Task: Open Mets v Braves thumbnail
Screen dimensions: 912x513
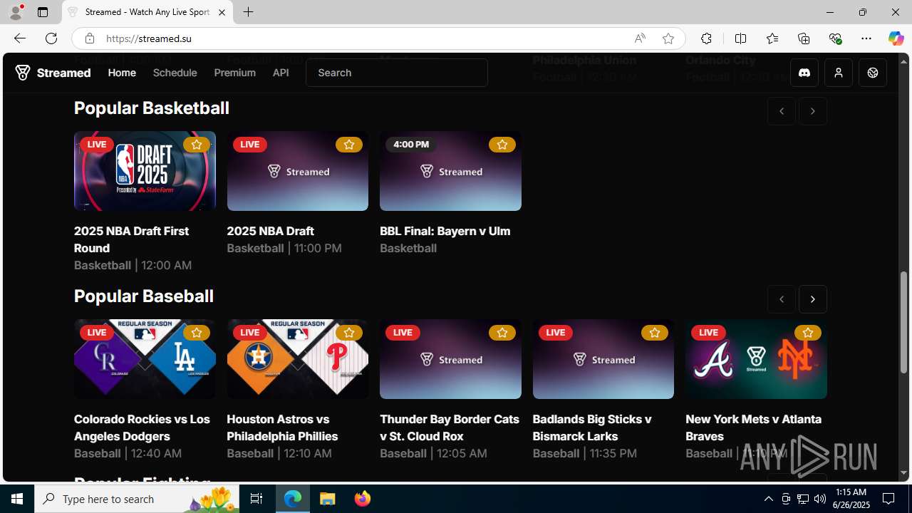Action: click(x=756, y=359)
